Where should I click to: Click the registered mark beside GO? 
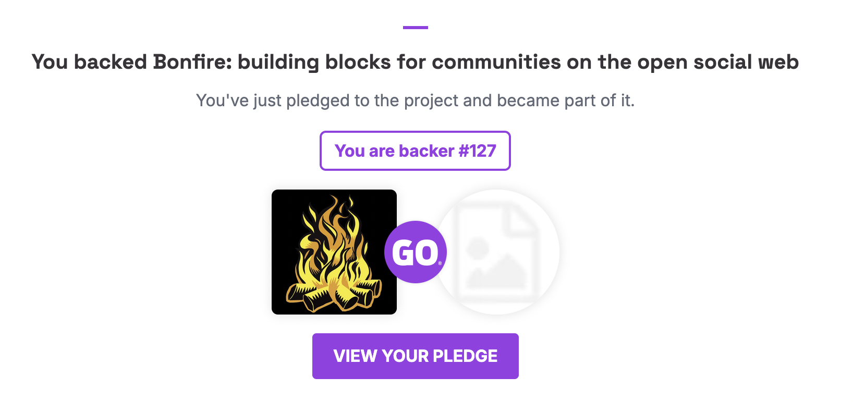(440, 263)
